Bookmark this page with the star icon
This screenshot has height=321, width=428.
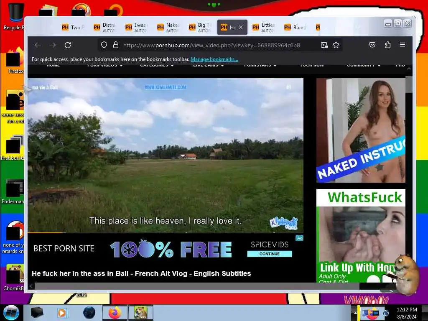pos(336,45)
